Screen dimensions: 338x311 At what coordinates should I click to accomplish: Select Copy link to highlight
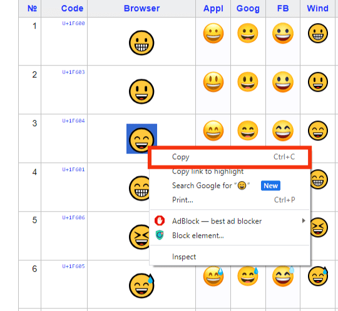point(208,171)
